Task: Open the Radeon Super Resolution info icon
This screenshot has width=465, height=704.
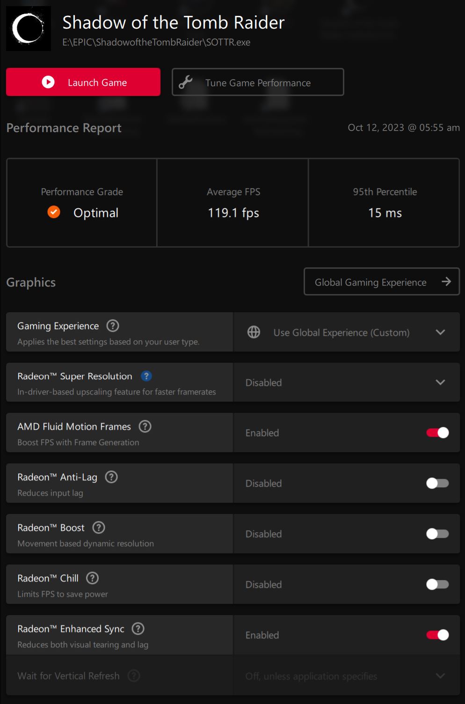Action: pyautogui.click(x=146, y=376)
